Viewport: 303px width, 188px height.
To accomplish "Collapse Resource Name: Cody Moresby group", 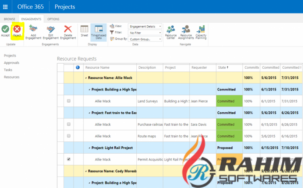I will click(x=86, y=171).
